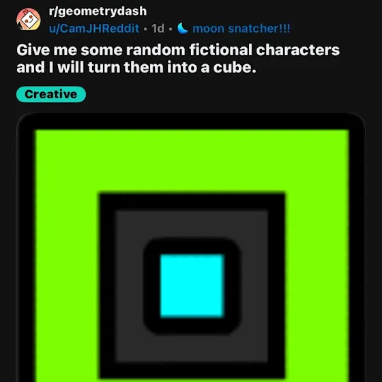Tap the cyan square in cube center
The width and height of the screenshot is (382, 382).
click(x=192, y=286)
